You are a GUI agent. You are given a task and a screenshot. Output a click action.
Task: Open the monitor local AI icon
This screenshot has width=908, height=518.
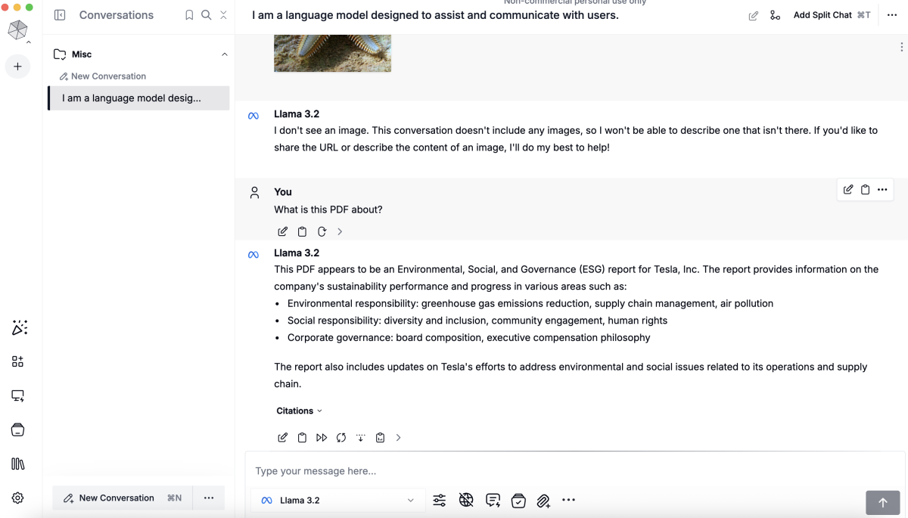coord(17,395)
